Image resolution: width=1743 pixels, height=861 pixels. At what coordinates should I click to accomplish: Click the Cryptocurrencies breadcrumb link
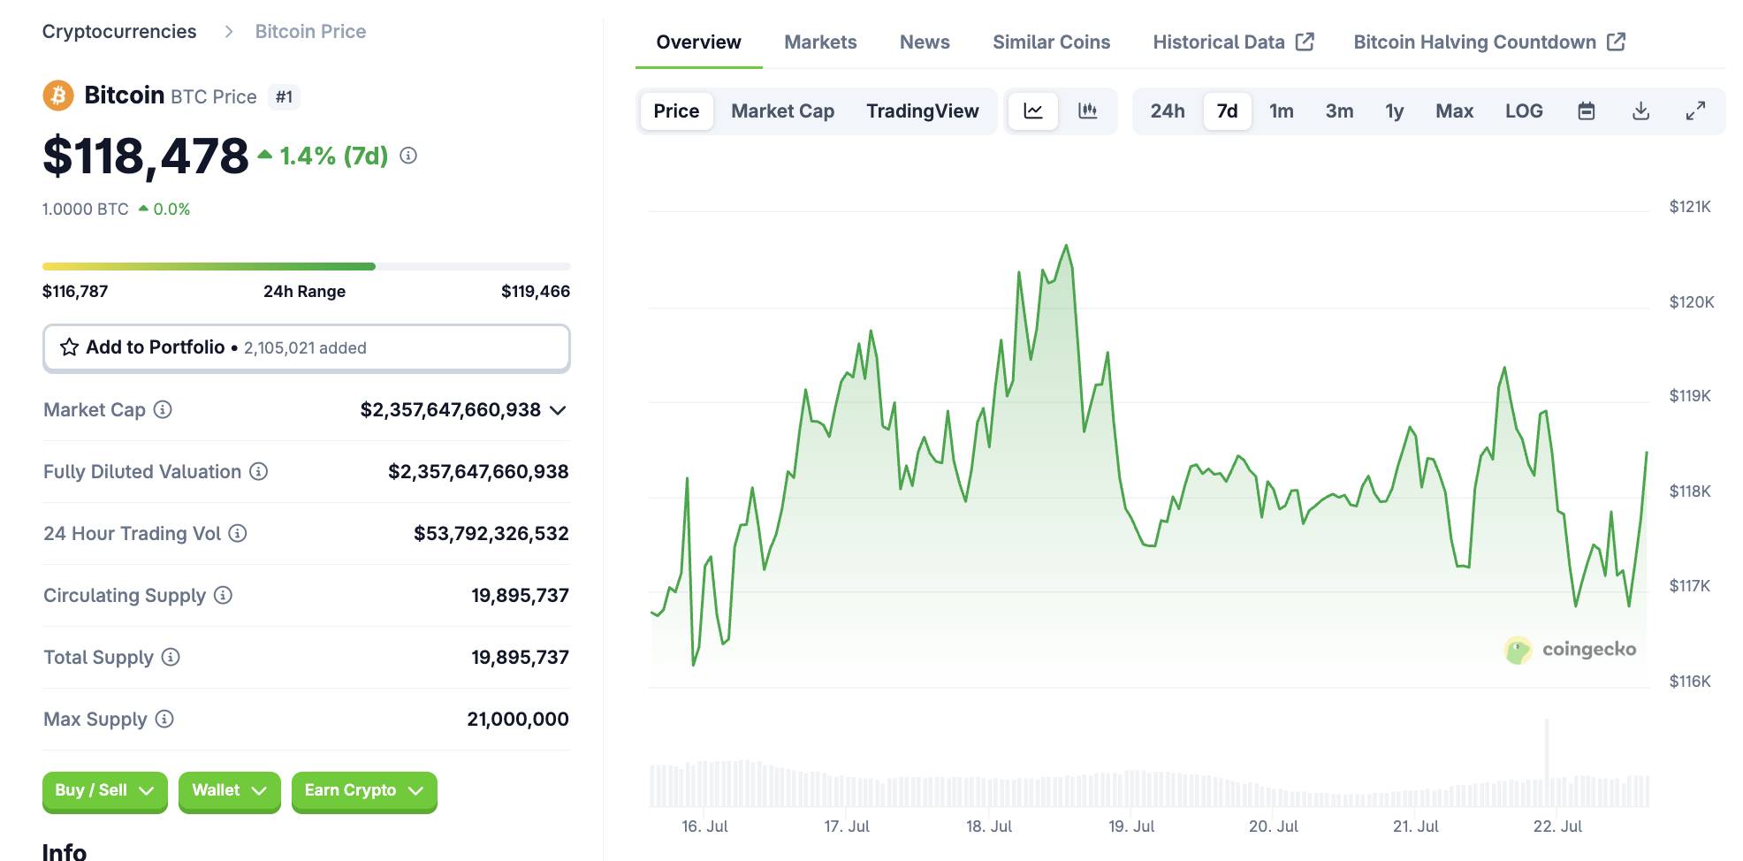(x=119, y=32)
